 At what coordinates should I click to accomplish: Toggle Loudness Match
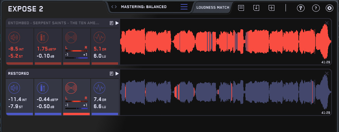tap(213, 7)
